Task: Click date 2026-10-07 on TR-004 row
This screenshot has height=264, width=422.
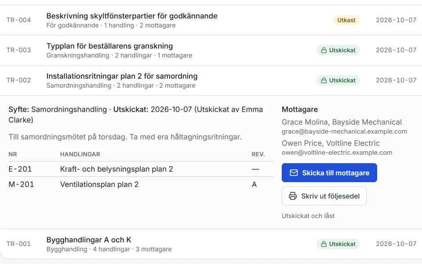Action: (x=396, y=20)
